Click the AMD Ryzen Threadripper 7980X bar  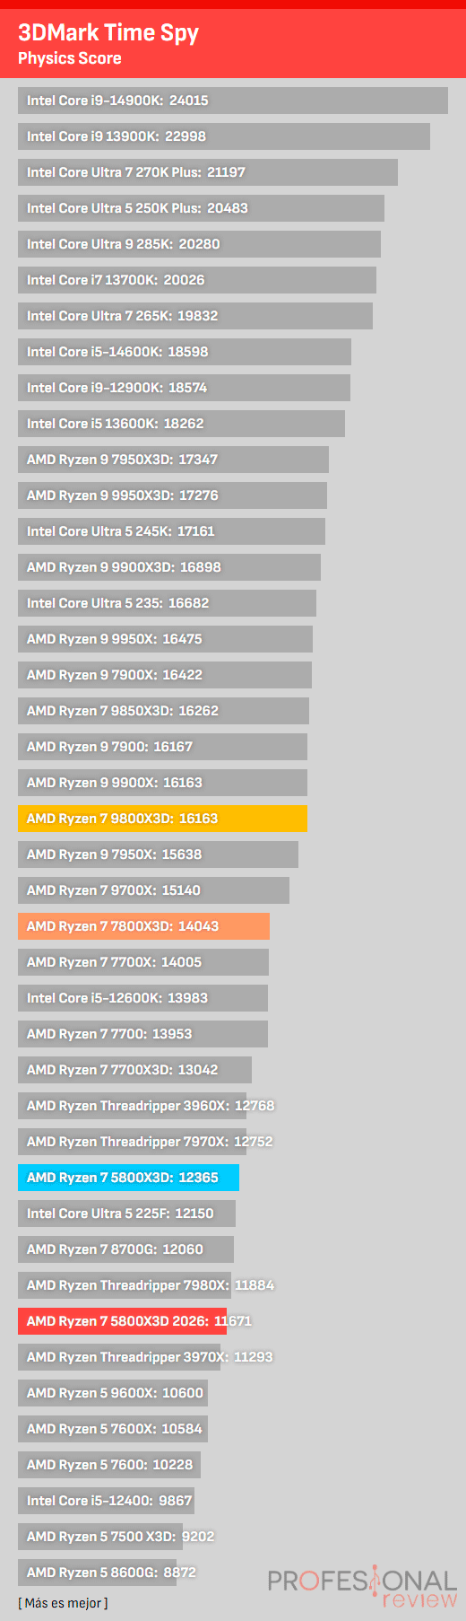(125, 1285)
